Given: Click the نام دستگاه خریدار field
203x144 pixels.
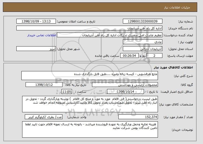Looking at the screenshot, I should pos(89,28).
